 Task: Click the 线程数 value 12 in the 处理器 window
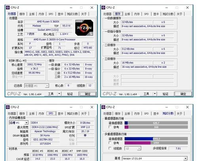pos(90,85)
